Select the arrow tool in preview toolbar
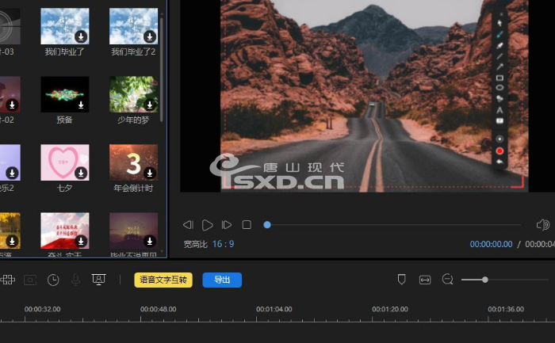The width and height of the screenshot is (555, 343). tap(499, 67)
